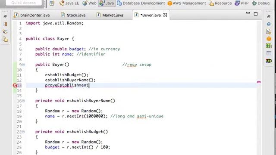Click the //long and semi-unique comment
This screenshot has height=155, width=276.
coord(137,116)
